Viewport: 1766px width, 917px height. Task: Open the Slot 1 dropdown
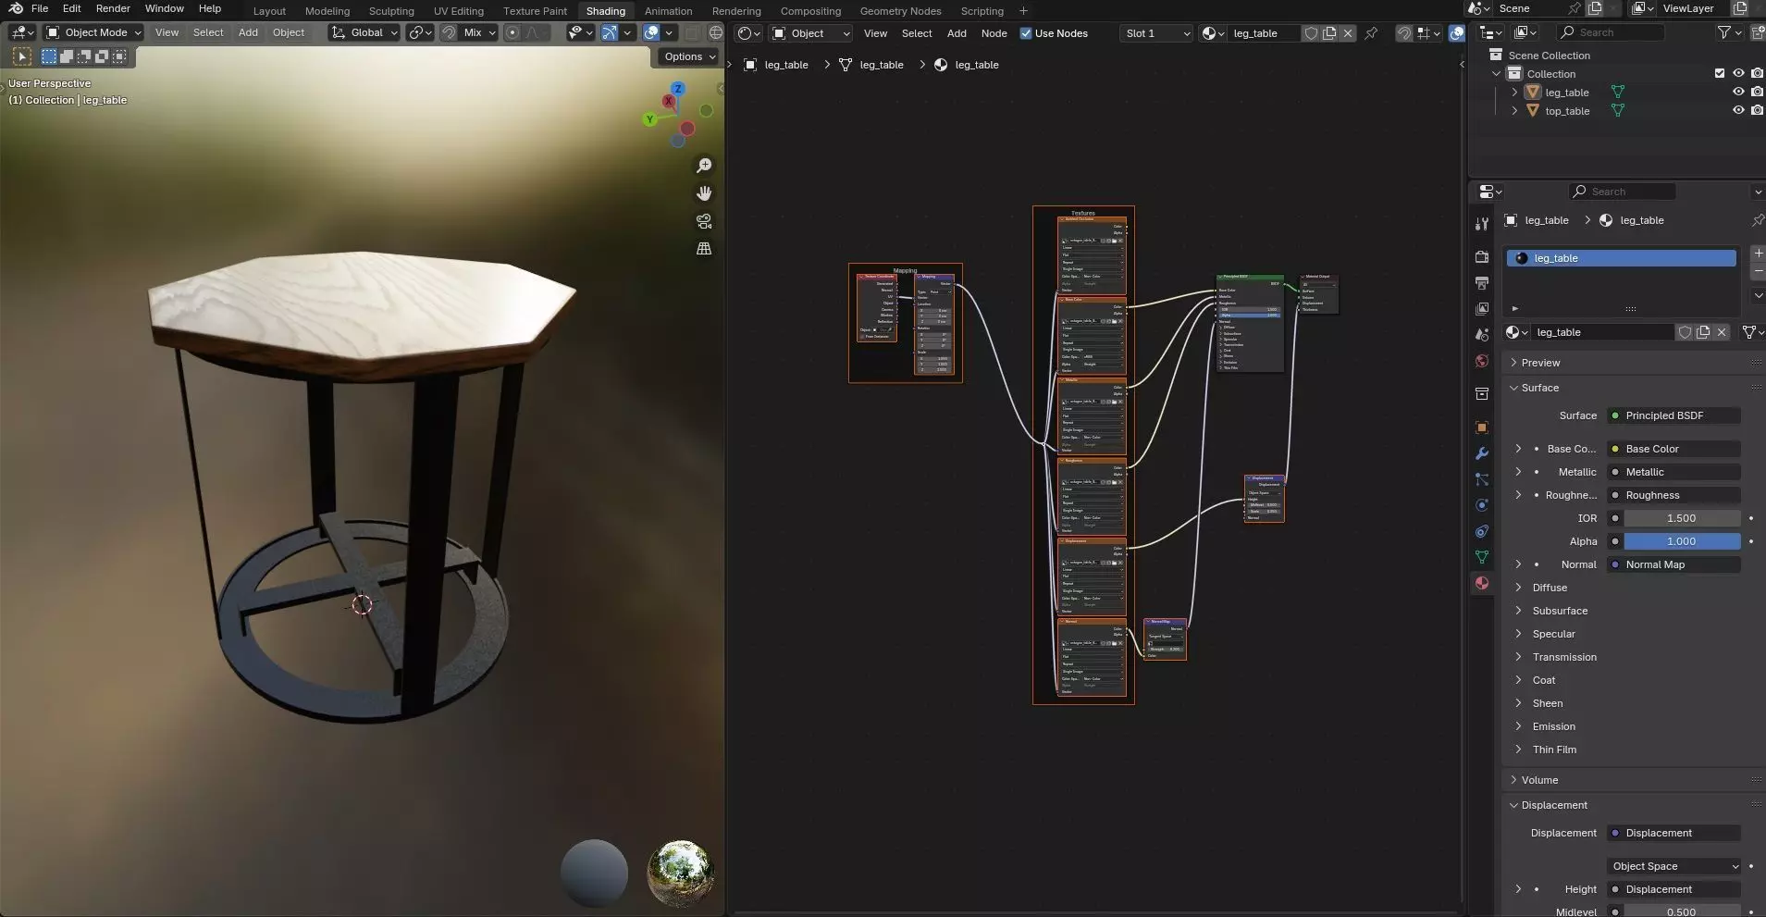pyautogui.click(x=1155, y=33)
